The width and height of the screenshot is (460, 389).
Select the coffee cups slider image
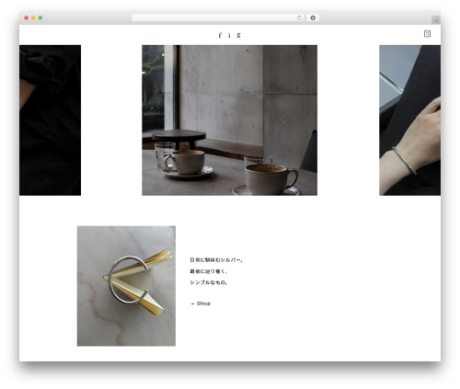coord(229,120)
